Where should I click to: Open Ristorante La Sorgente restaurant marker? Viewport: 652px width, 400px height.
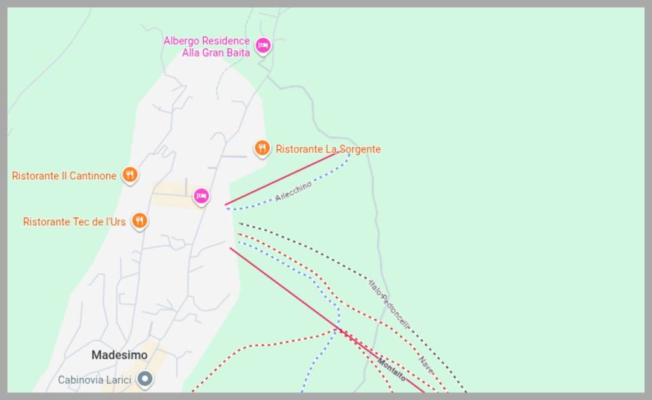[x=262, y=148]
